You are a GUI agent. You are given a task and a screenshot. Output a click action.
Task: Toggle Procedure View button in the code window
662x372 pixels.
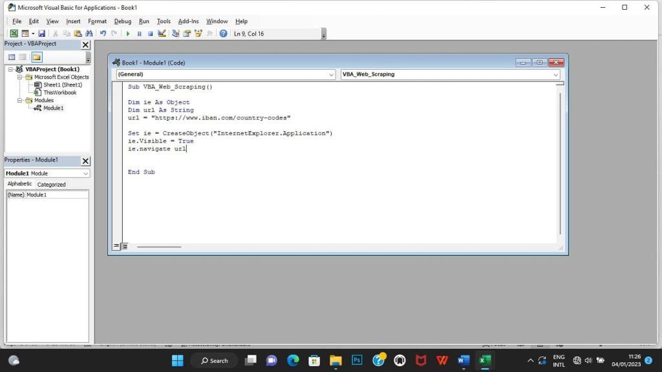click(116, 246)
